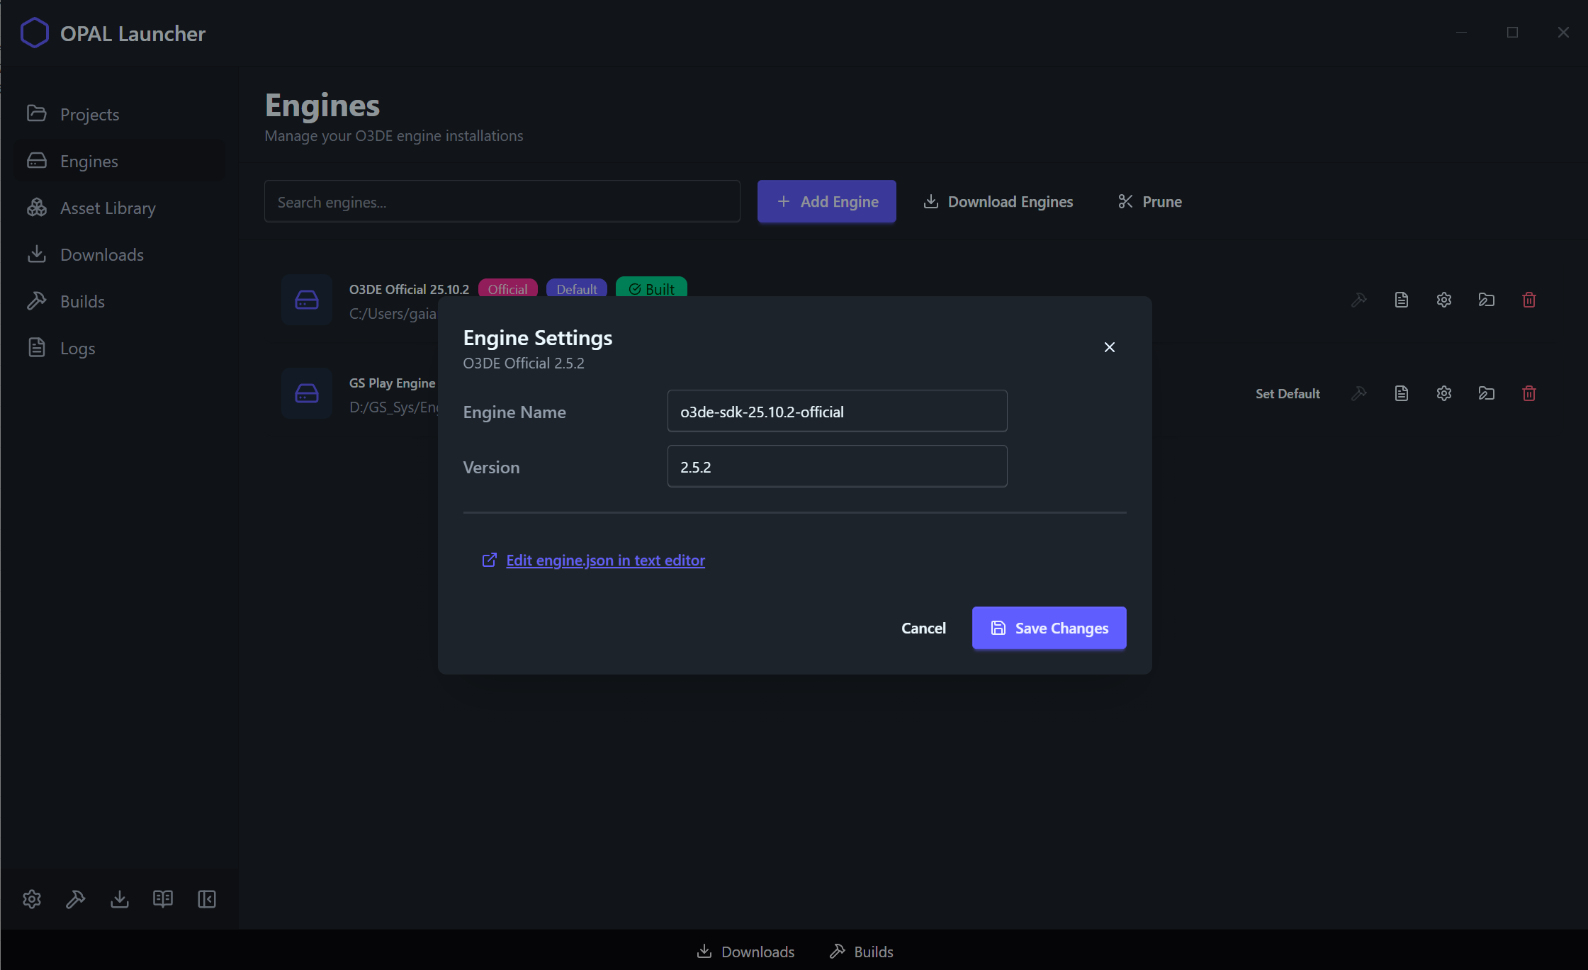The height and width of the screenshot is (970, 1588).
Task: Click the Version text field
Action: tap(837, 466)
